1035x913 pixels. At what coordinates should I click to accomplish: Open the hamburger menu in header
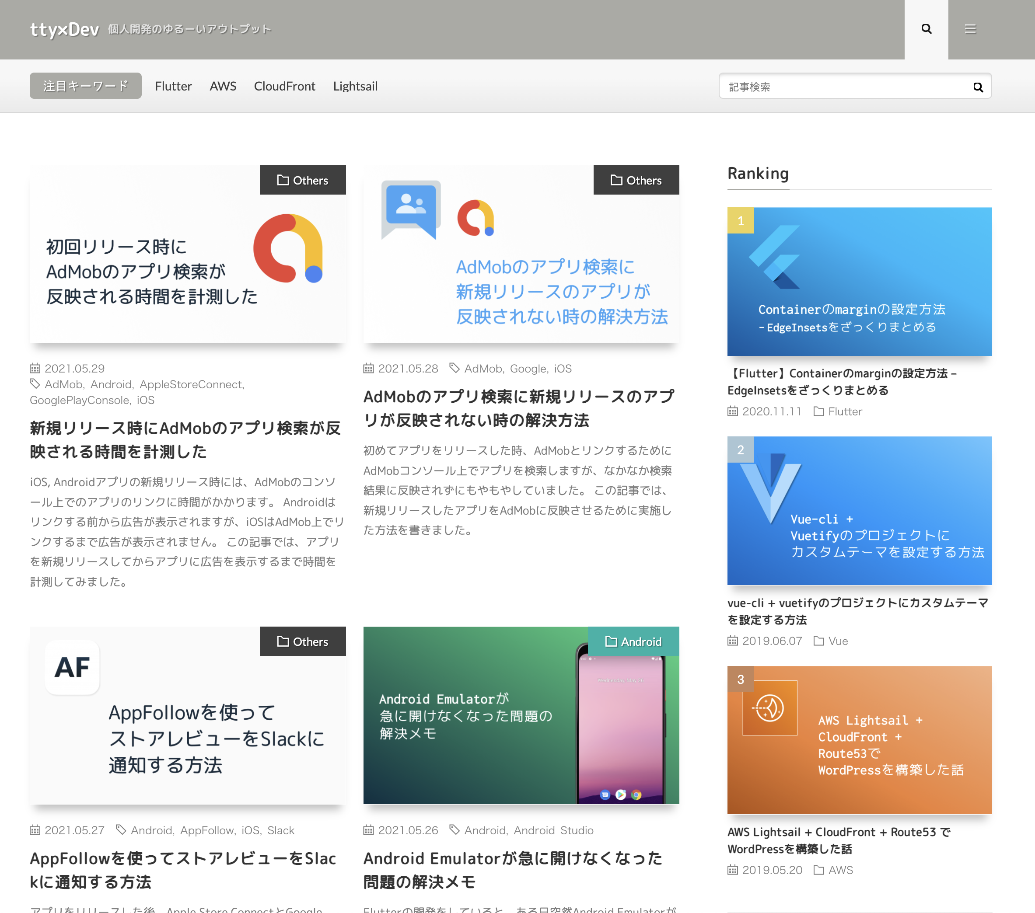coord(970,29)
